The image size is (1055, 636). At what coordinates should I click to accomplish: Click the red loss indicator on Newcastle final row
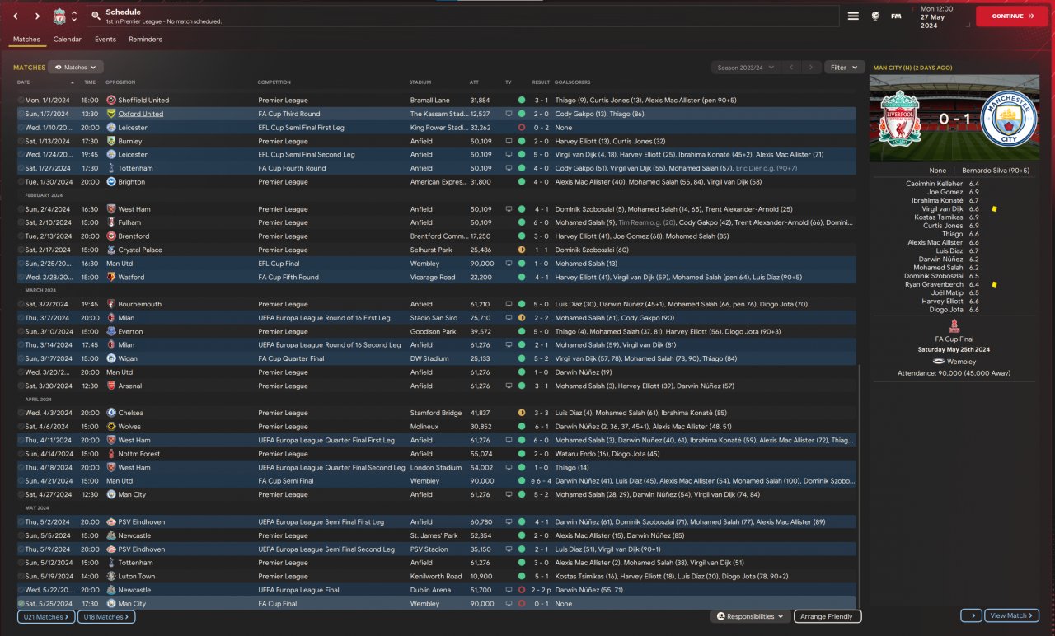click(521, 590)
